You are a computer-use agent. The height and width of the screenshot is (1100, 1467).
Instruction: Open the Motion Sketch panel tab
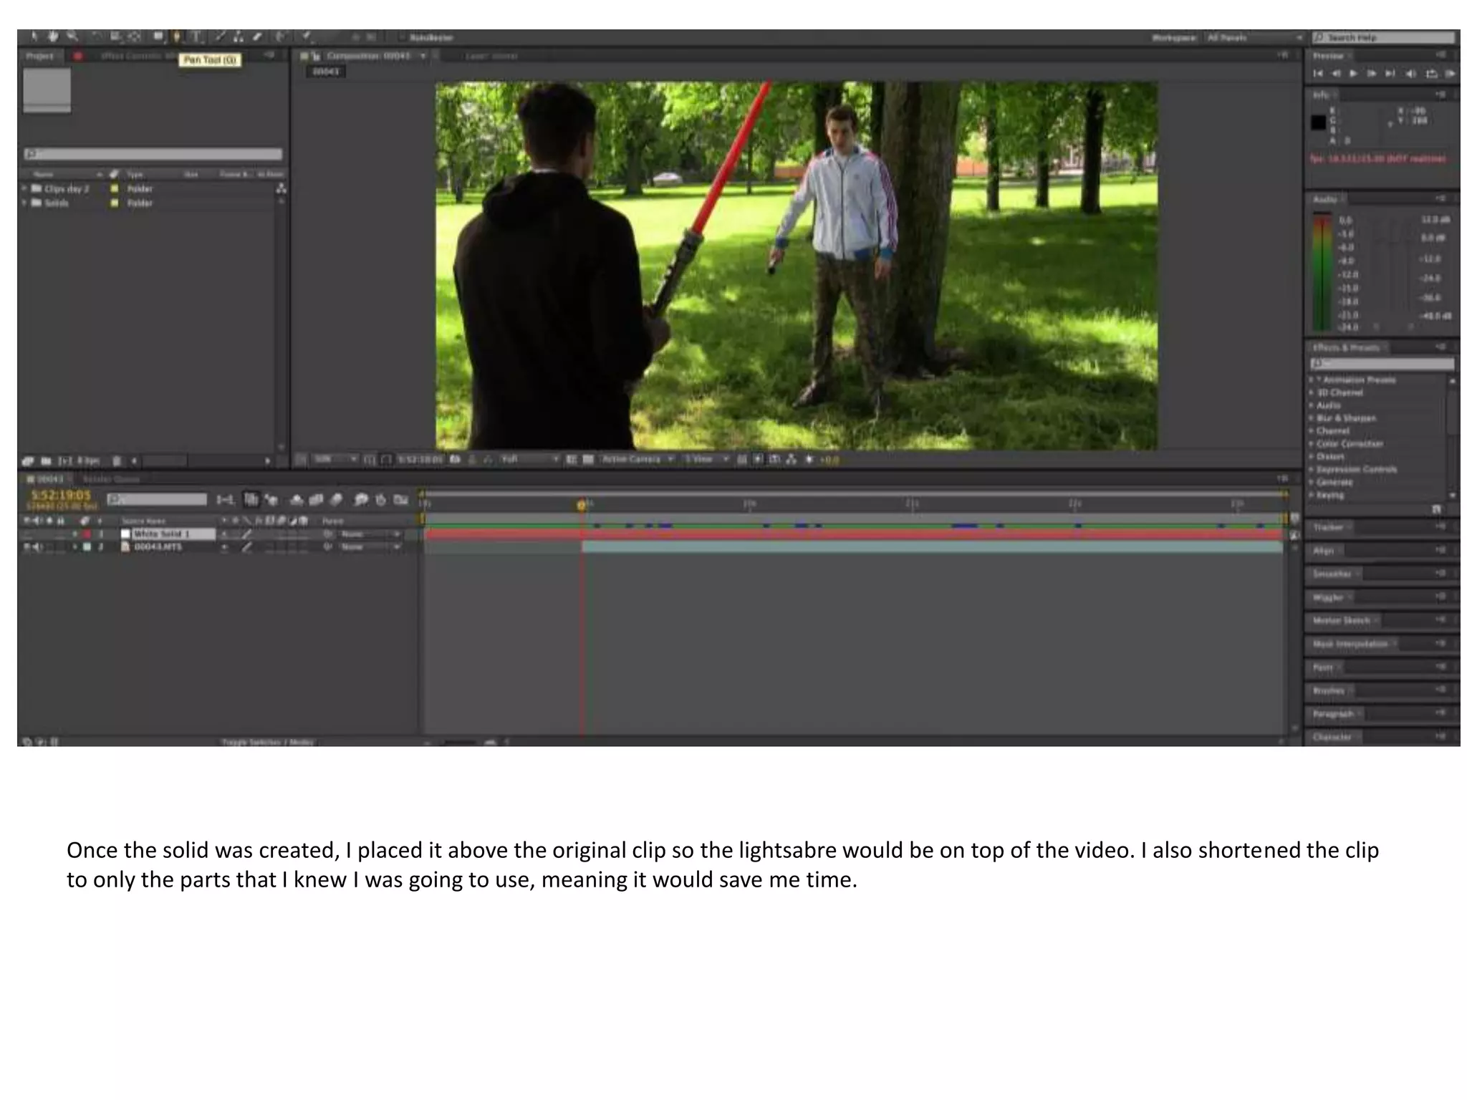tap(1342, 620)
